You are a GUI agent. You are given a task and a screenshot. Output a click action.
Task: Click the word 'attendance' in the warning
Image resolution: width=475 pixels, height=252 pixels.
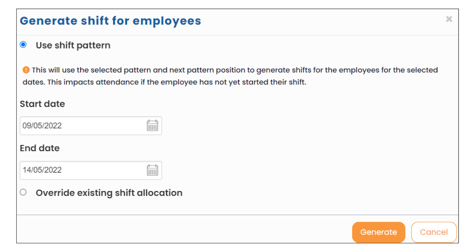117,82
